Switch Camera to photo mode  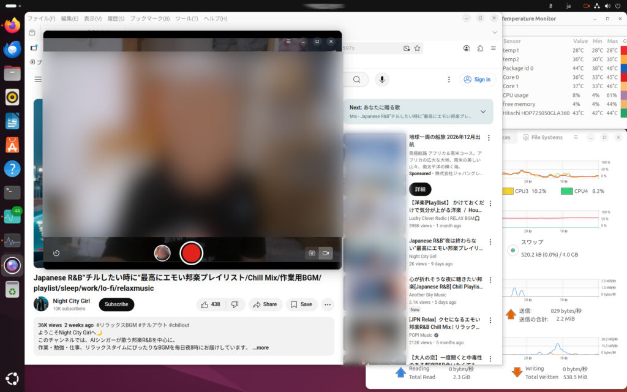click(312, 253)
